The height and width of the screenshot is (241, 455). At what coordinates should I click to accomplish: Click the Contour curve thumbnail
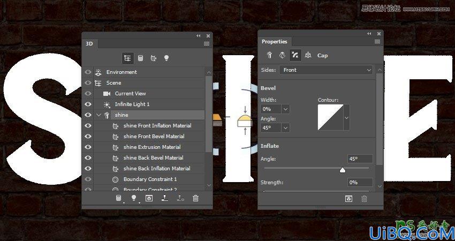coord(330,118)
